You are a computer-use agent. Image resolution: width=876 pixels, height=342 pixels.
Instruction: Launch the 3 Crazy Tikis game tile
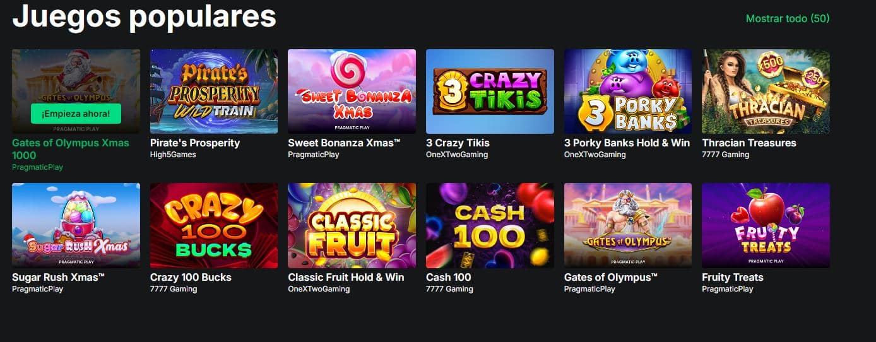[x=490, y=91]
